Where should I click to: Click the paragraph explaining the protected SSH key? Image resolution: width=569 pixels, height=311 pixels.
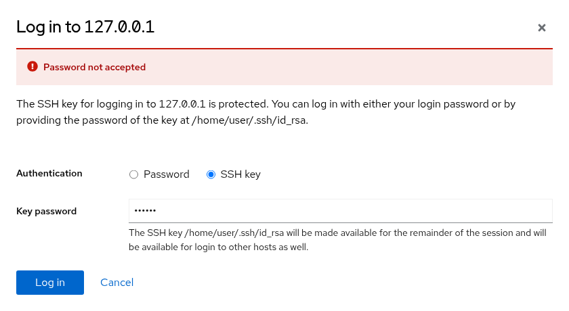tap(266, 112)
